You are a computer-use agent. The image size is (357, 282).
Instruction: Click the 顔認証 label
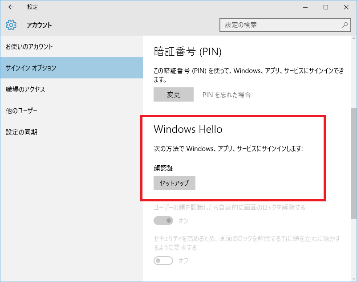pyautogui.click(x=163, y=168)
